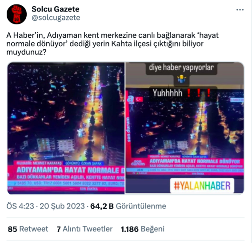Open the left A Haber screenshot image
This screenshot has height=243, width=252.
click(66, 128)
